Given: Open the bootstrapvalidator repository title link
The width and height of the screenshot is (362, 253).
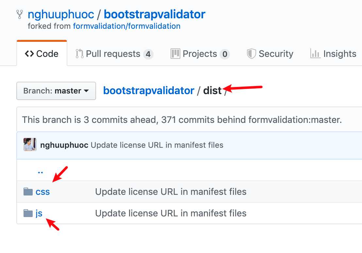Looking at the screenshot, I should pos(155,14).
